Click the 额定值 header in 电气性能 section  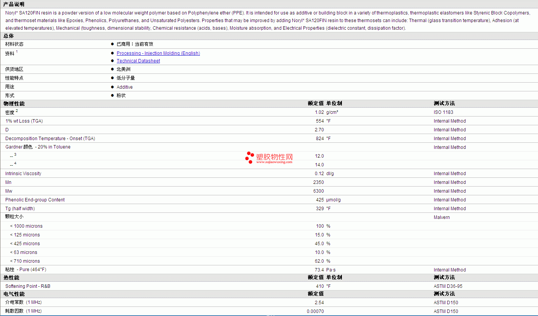pyautogui.click(x=316, y=294)
